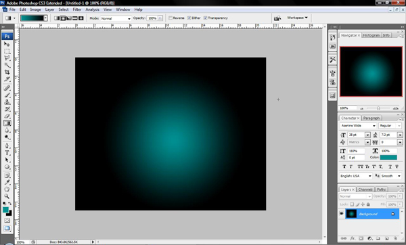
Task: Swap foreground and background colors
Action: click(10, 204)
